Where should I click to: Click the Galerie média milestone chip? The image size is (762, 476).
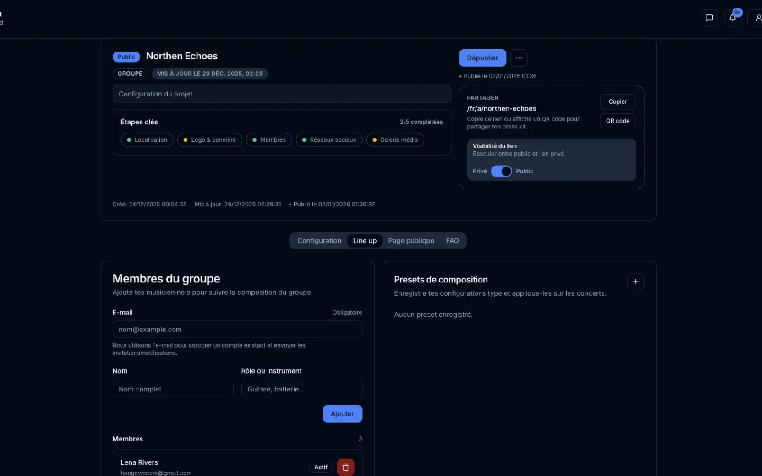(395, 140)
